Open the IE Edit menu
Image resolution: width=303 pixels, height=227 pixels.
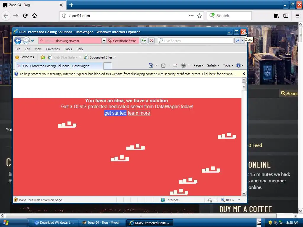pyautogui.click(x=28, y=49)
